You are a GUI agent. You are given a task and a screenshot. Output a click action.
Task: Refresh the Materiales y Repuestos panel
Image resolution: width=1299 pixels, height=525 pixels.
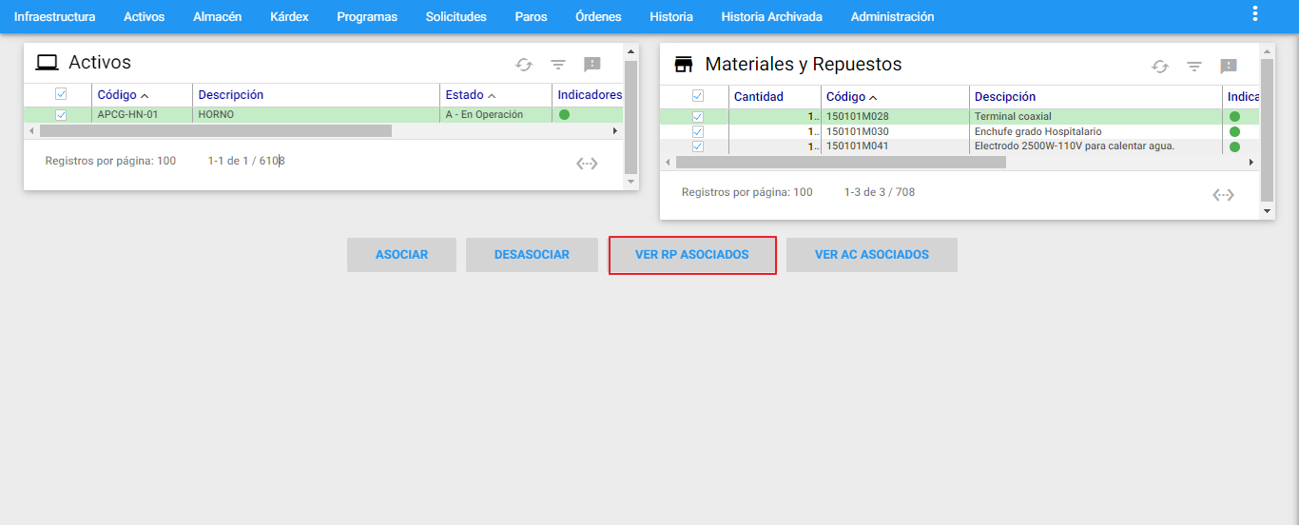click(1160, 67)
